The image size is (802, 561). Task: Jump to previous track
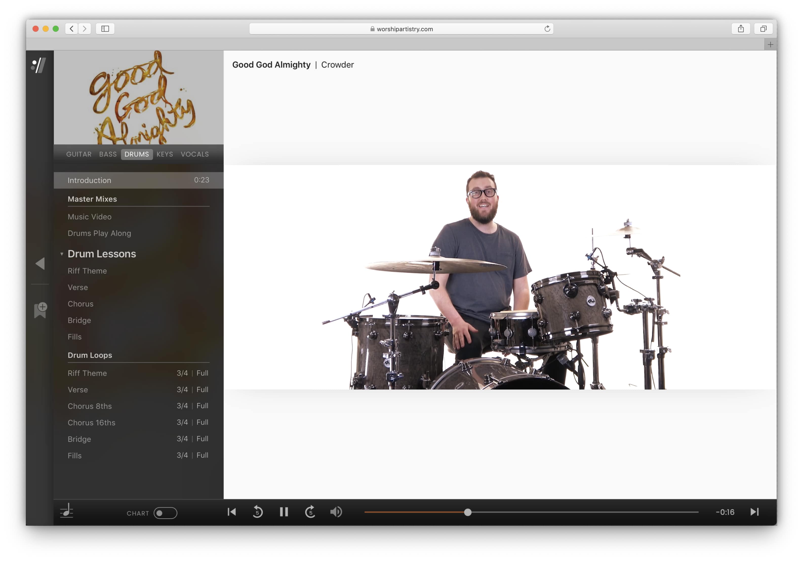[232, 512]
